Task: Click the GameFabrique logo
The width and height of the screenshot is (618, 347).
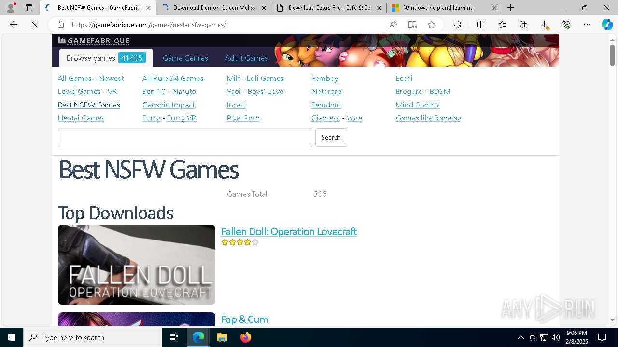Action: (94, 40)
